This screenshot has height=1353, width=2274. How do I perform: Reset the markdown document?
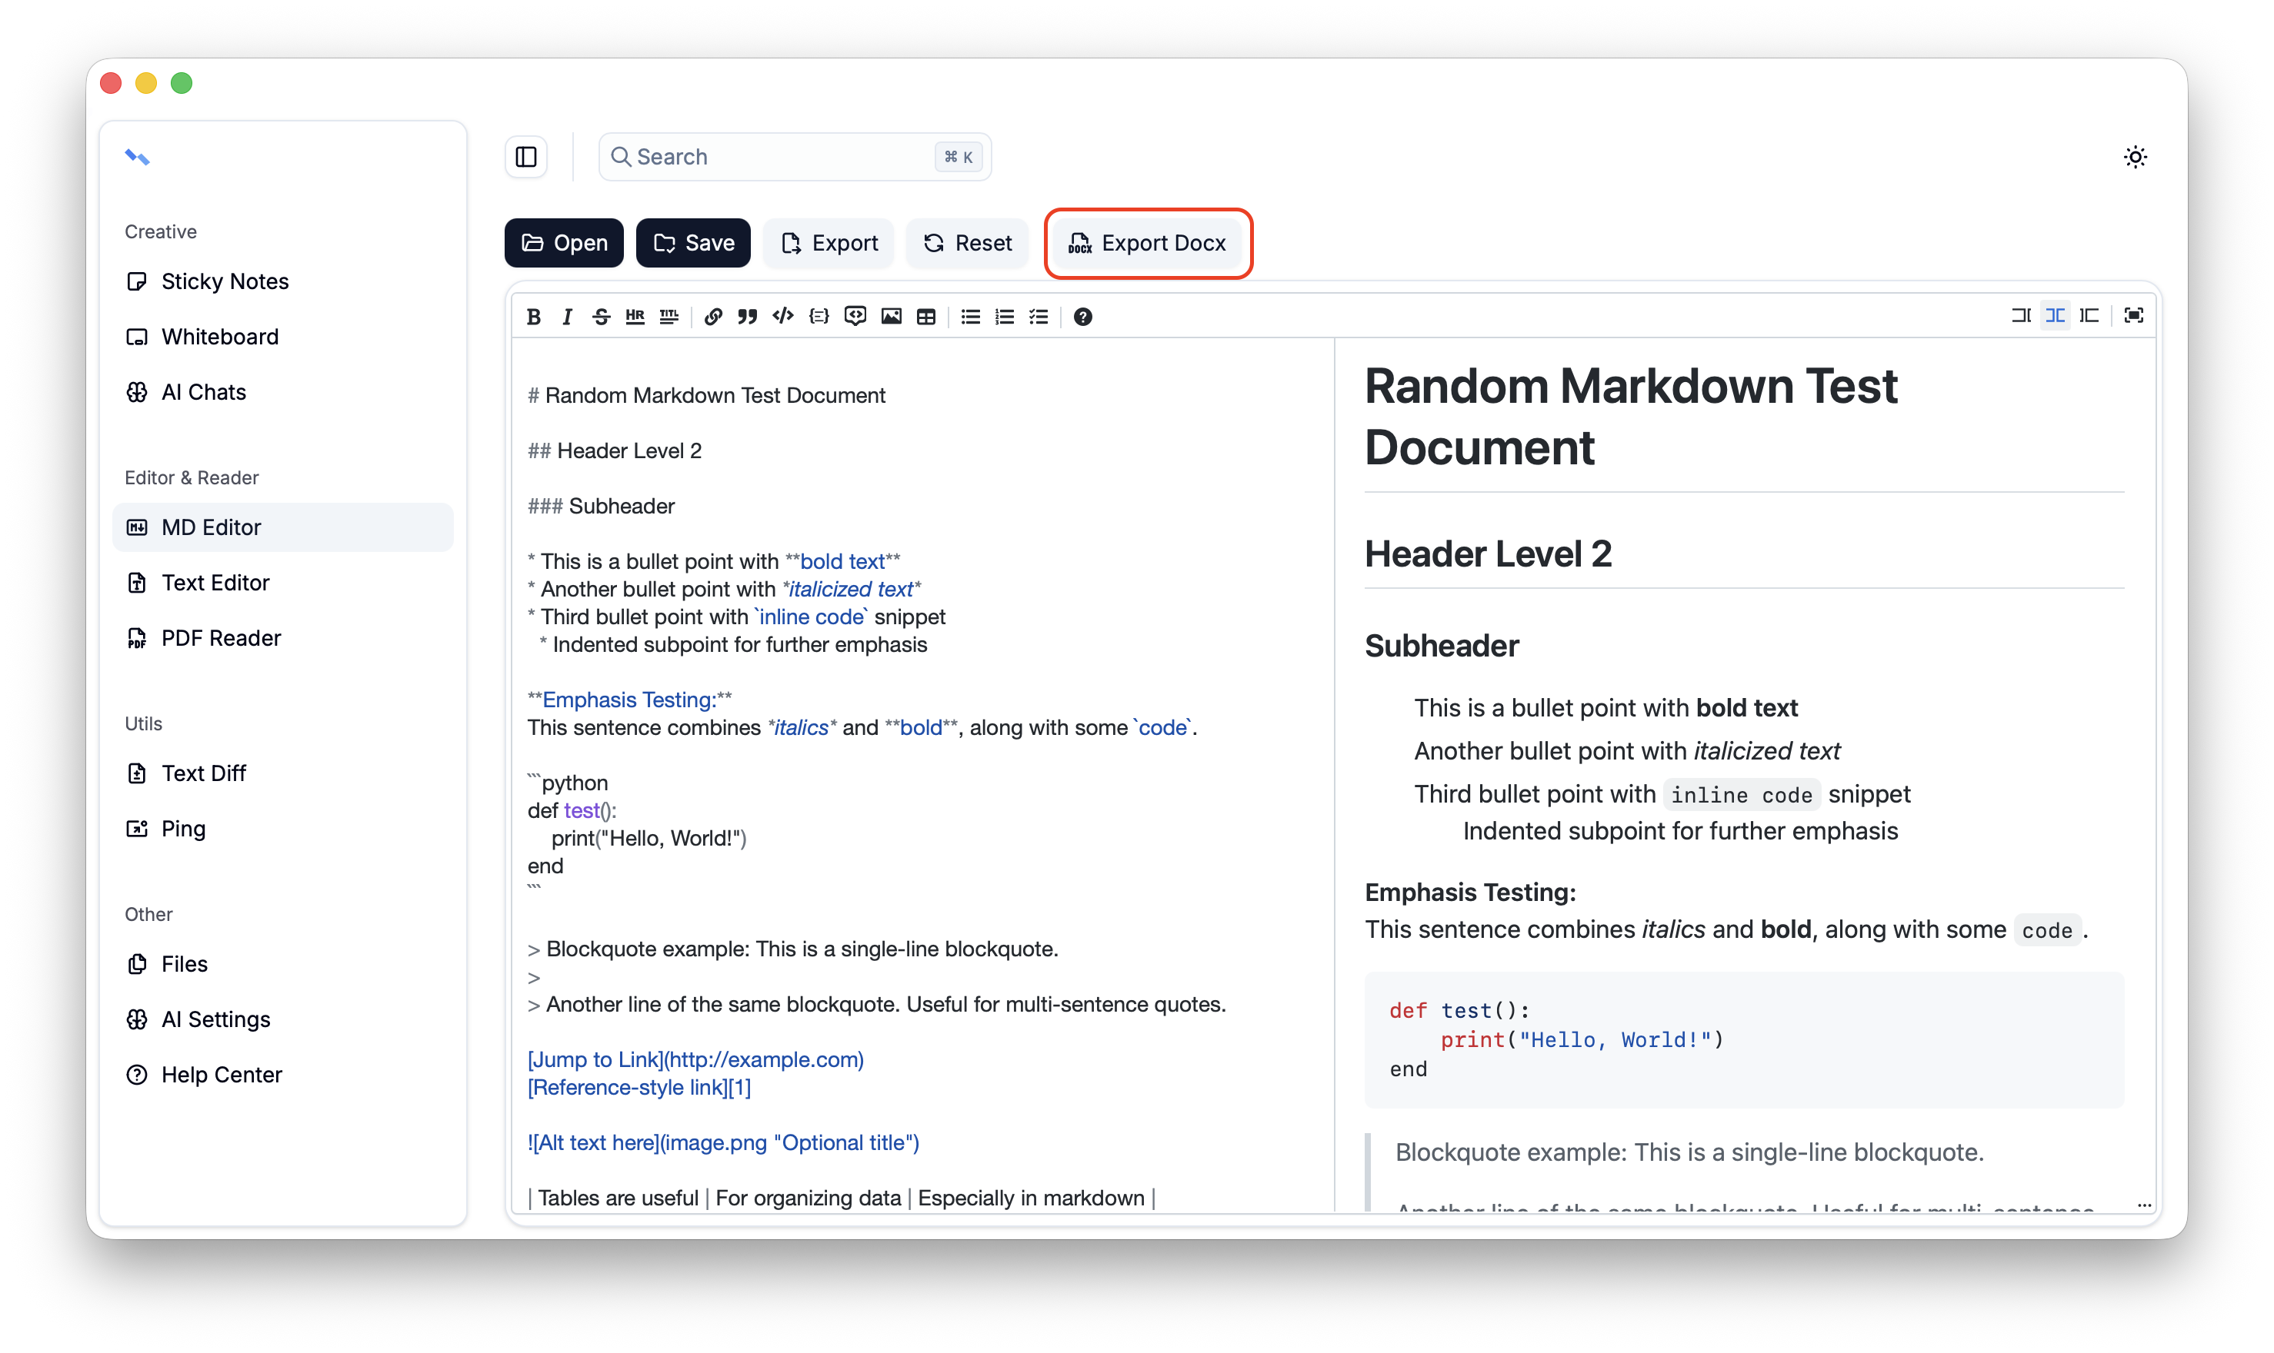click(967, 242)
